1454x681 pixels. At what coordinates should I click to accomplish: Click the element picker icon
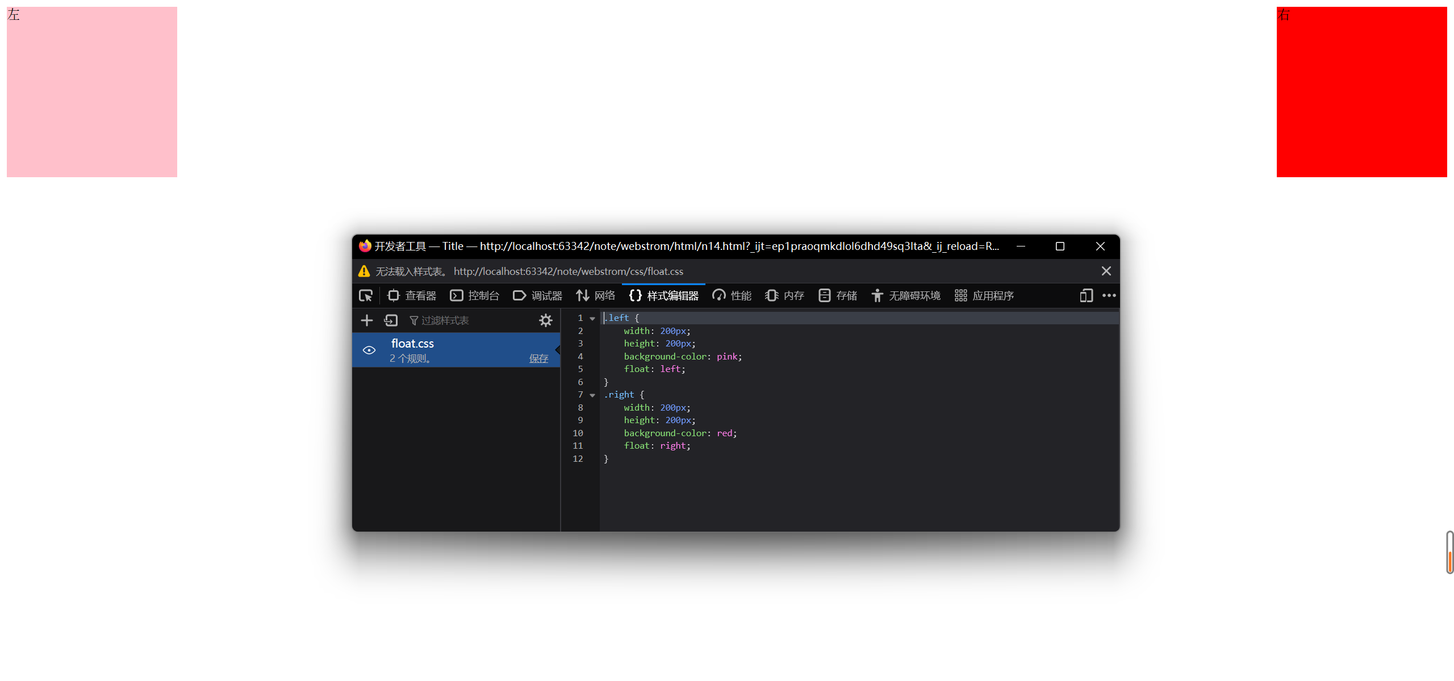point(365,295)
